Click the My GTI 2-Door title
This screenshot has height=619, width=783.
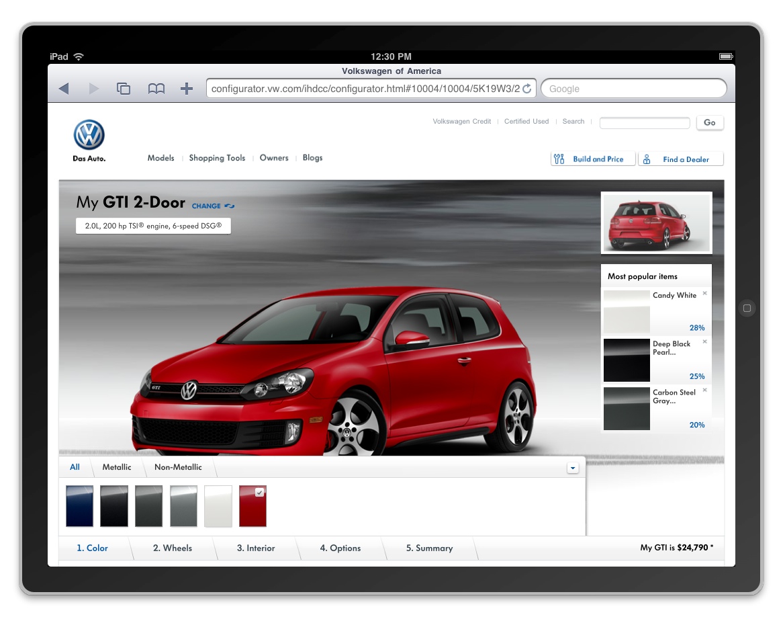(x=131, y=202)
